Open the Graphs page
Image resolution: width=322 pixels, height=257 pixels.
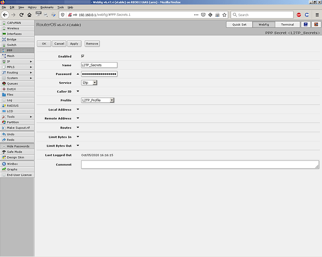17,170
